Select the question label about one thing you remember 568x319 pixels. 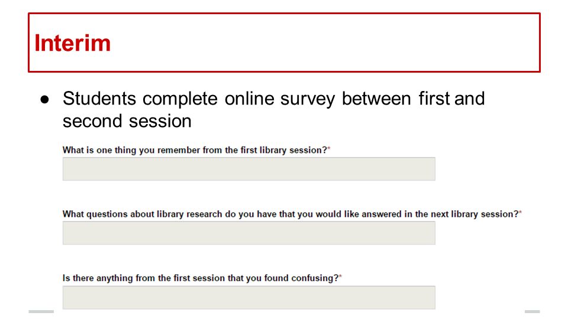[x=195, y=150]
